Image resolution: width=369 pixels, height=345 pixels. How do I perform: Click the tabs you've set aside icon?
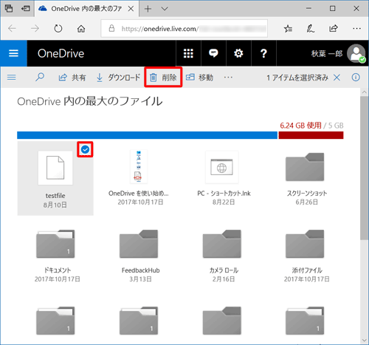(9, 8)
